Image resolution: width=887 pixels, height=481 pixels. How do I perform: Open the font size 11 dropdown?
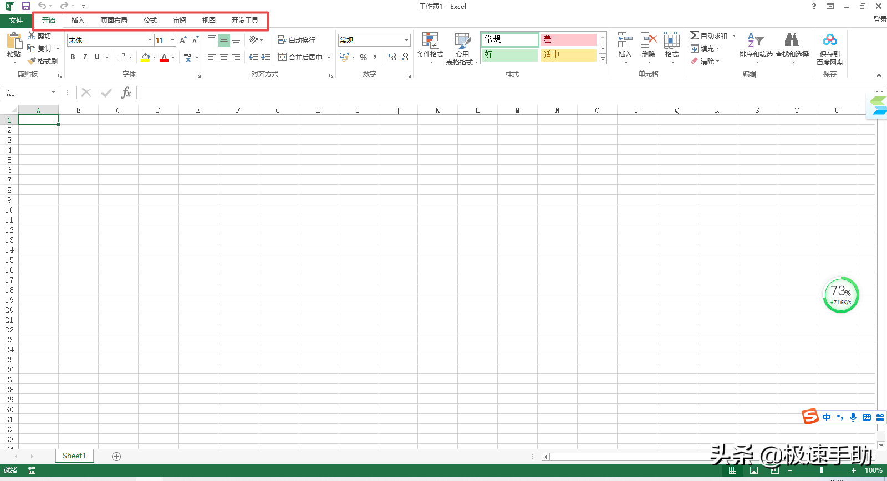click(x=172, y=40)
